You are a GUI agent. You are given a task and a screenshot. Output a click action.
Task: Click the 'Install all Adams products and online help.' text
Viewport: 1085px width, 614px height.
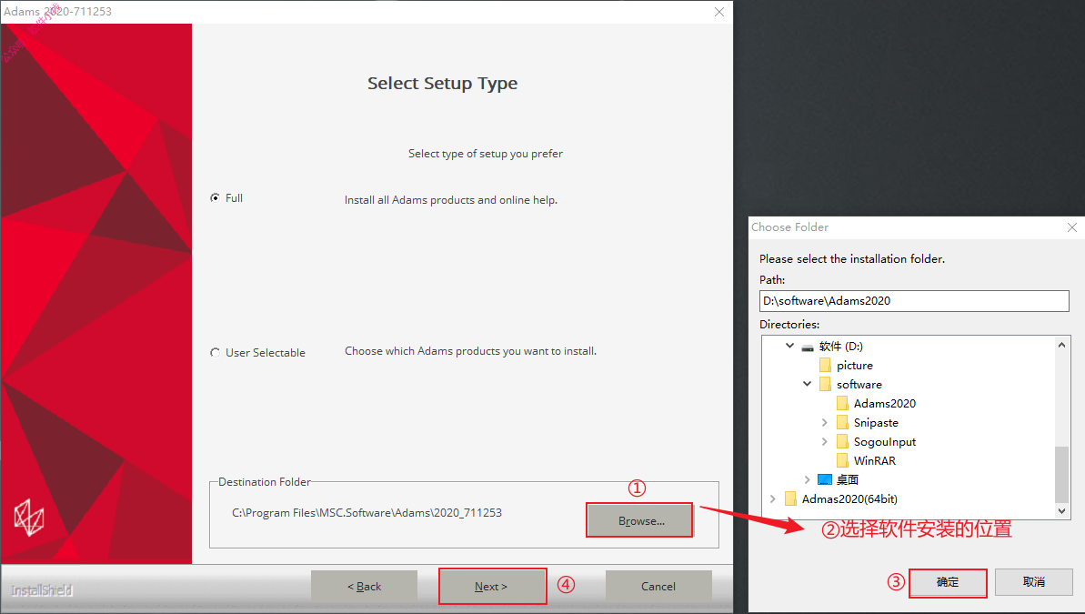[451, 200]
